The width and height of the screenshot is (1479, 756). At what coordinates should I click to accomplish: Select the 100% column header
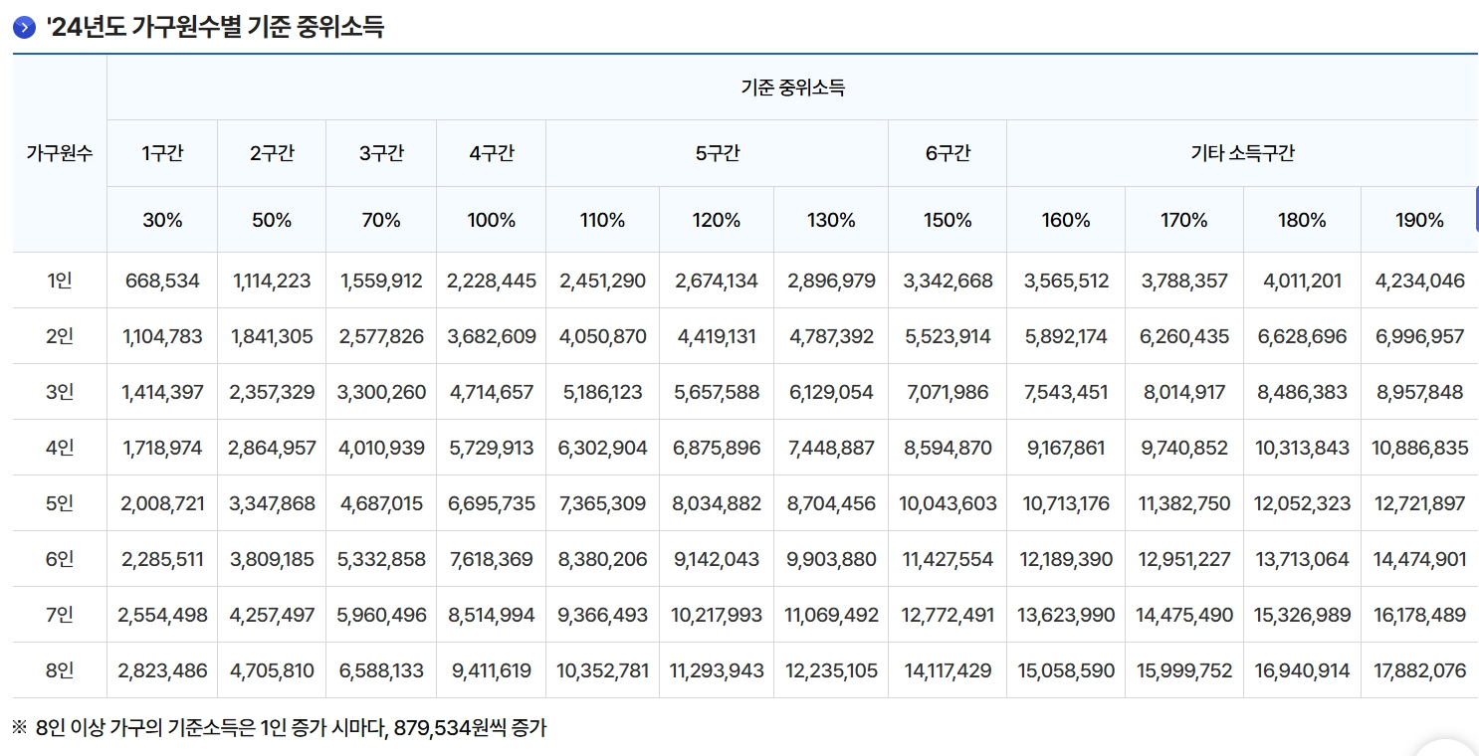point(492,220)
